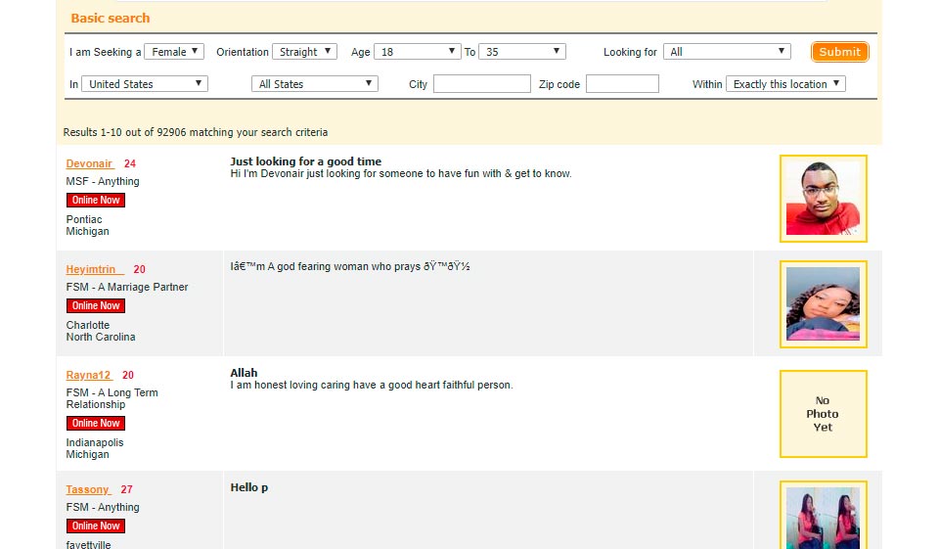Click the Online Now badge under Devonair
939x549 pixels.
pos(96,200)
